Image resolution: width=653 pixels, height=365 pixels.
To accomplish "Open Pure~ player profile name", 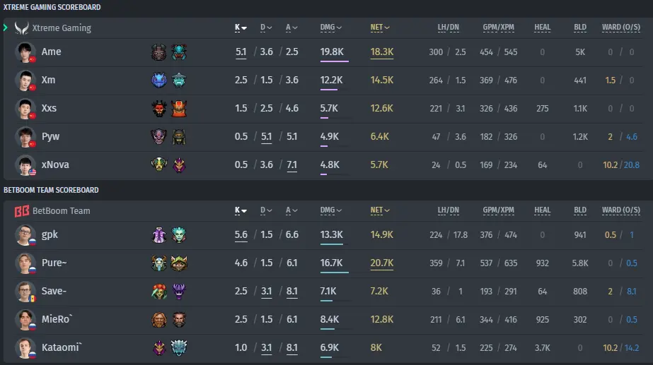I will point(54,263).
